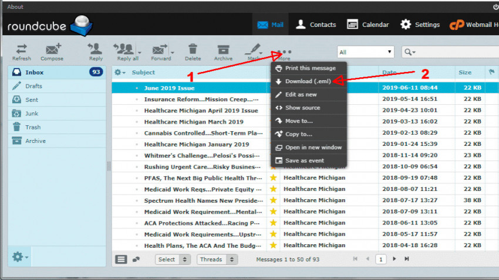Open the More actions button
The height and width of the screenshot is (280, 499).
coord(284,54)
